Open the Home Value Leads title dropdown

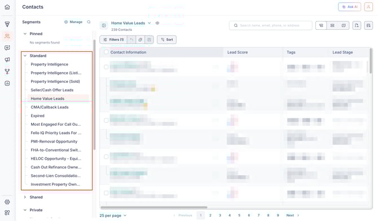click(x=149, y=23)
